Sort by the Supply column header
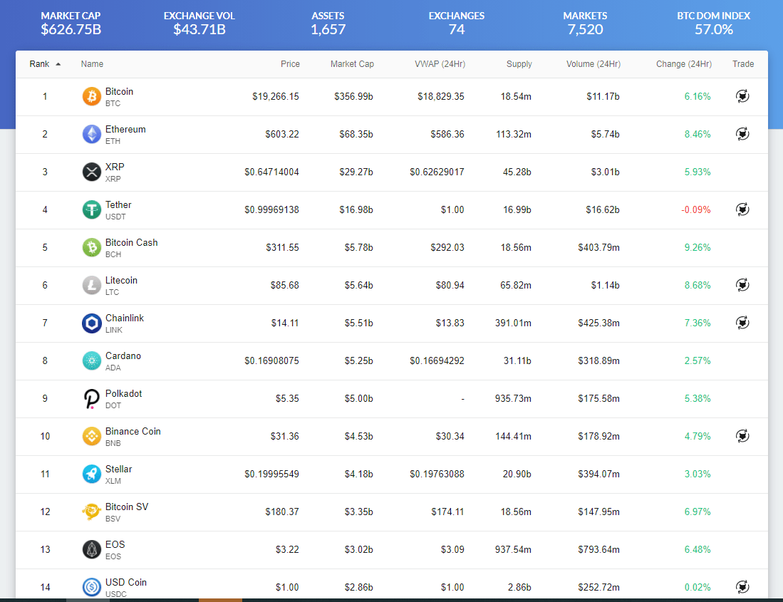783x602 pixels. 519,64
